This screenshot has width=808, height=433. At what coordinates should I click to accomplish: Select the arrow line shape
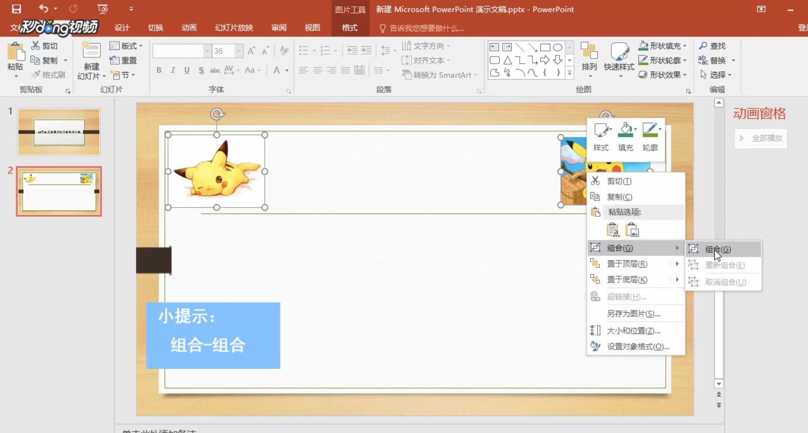pyautogui.click(x=533, y=47)
